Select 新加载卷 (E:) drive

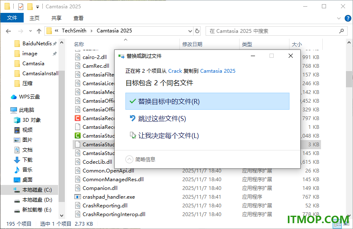(x=33, y=210)
